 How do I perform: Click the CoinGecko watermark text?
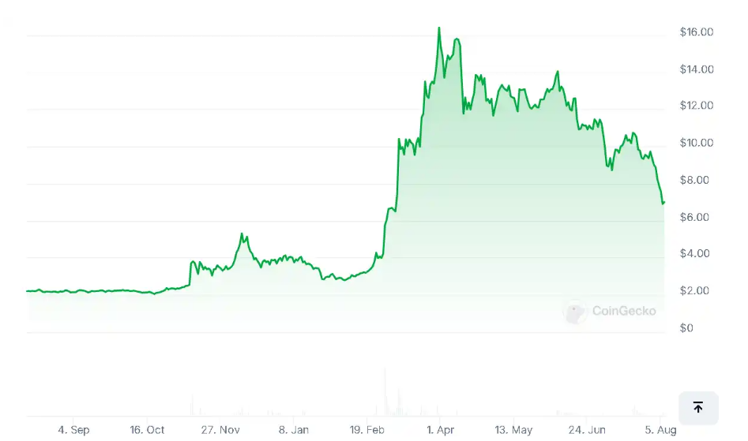point(624,312)
